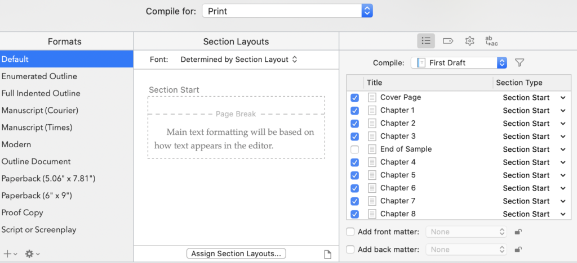Select the Manuscript (Courier) format
Viewport: 577px width, 263px height.
[40, 110]
